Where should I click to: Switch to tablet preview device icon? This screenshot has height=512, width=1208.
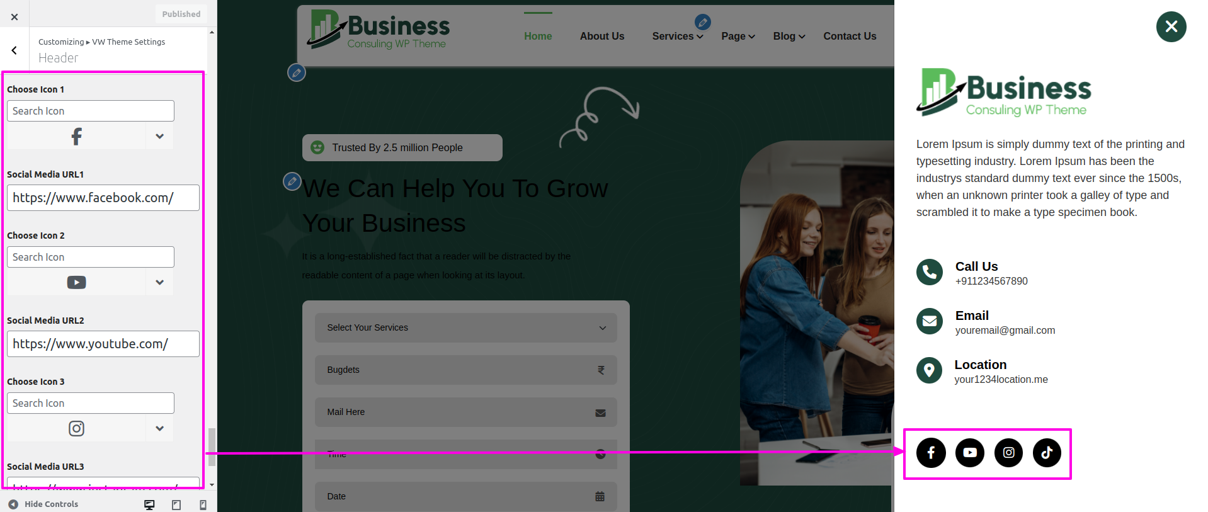coord(176,504)
